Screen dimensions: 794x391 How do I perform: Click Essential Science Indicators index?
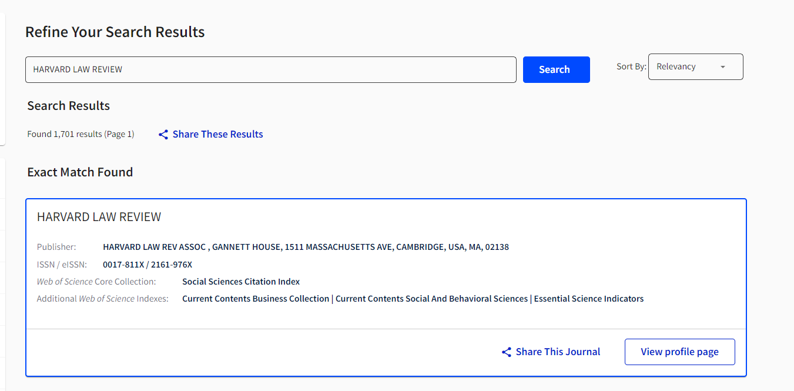coord(589,299)
